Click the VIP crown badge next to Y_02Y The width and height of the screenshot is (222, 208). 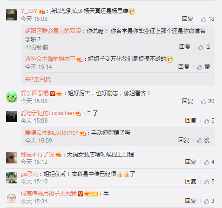click(x=42, y=12)
